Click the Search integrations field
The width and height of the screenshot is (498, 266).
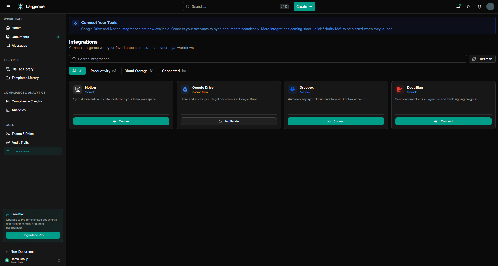coord(268,59)
